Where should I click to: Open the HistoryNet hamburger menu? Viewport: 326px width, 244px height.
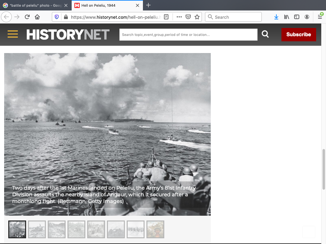pyautogui.click(x=13, y=34)
